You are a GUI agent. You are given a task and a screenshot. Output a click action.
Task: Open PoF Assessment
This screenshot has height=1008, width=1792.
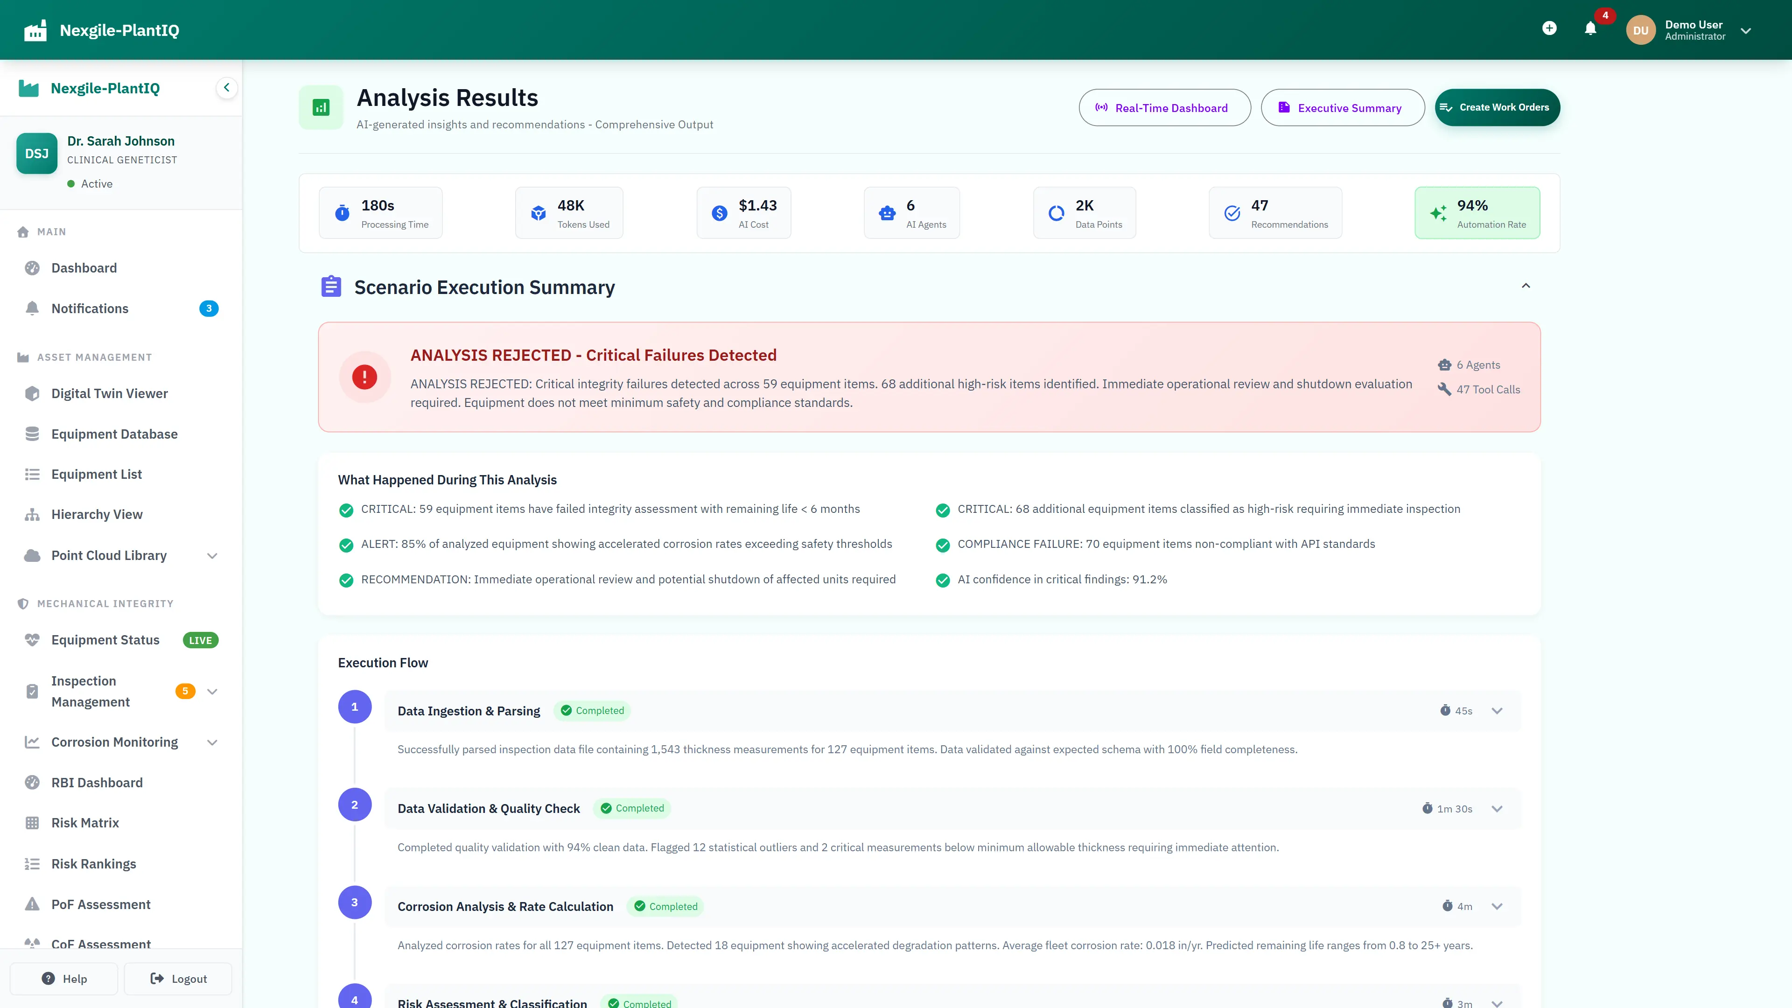[x=101, y=904]
